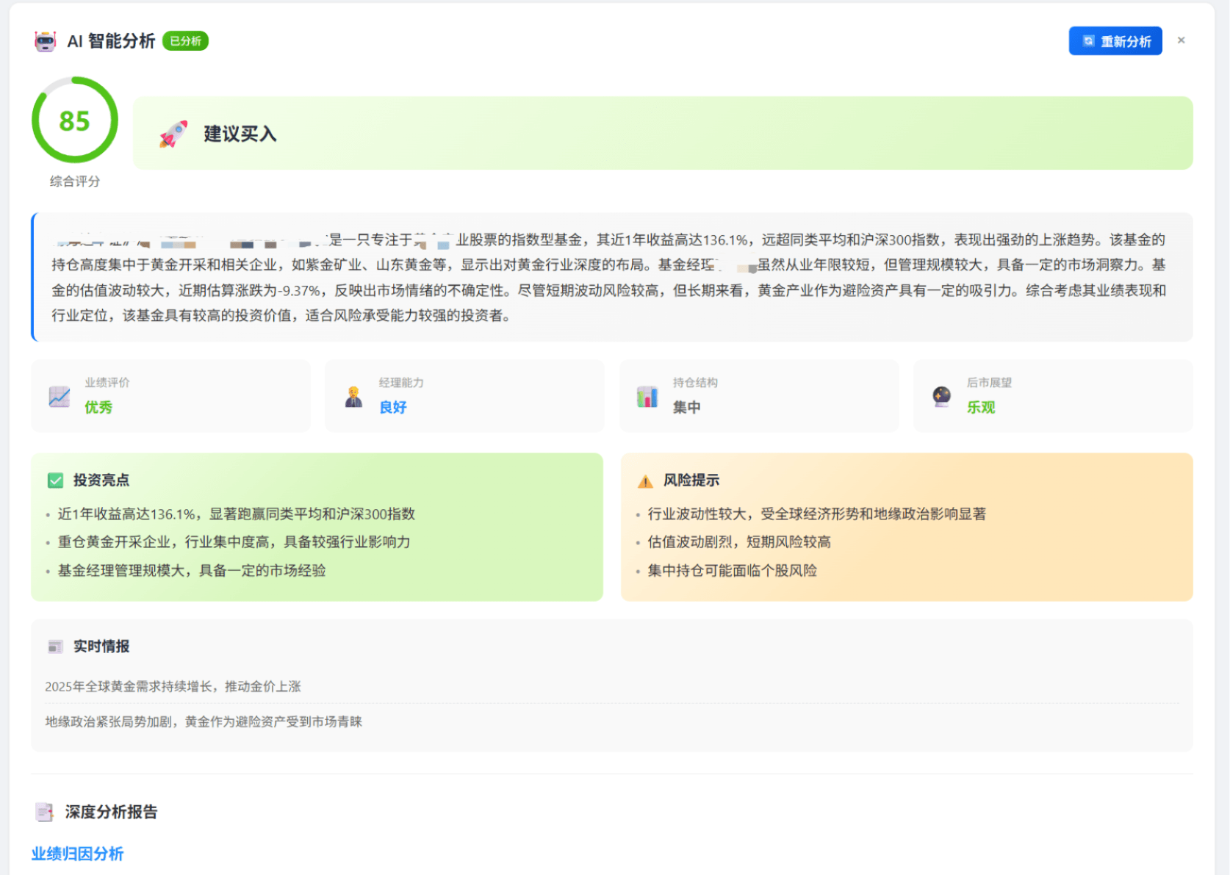Open the 2025年全球黄金需求 news item
The height and width of the screenshot is (875, 1230).
coord(173,687)
